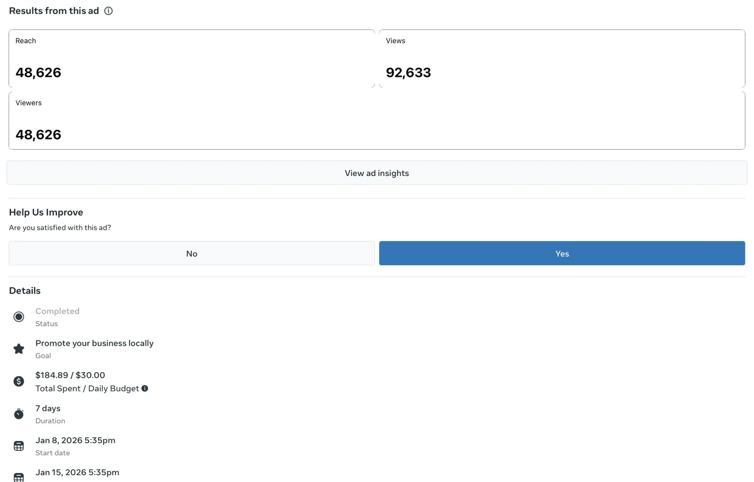Click the $184.89 / $30.00 amount

(70, 375)
